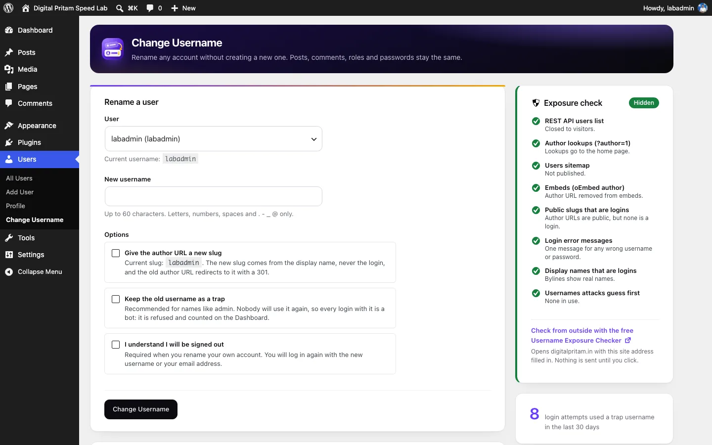Click green check beside Users sitemap
The image size is (712, 445).
(x=535, y=166)
